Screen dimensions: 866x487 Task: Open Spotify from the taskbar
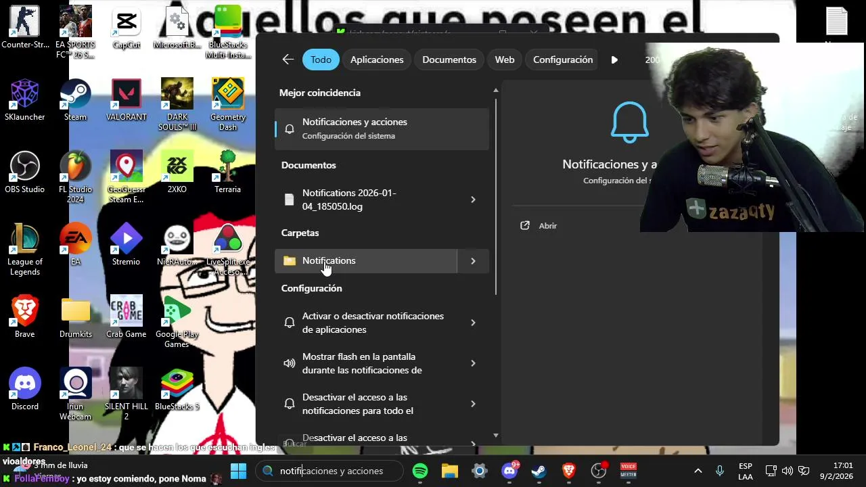point(420,471)
